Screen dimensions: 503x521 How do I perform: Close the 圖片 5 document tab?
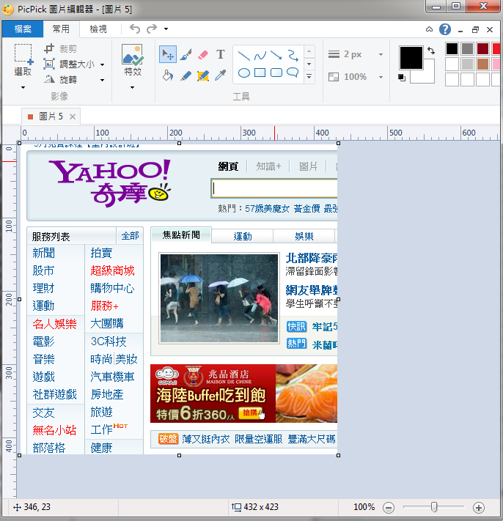tap(73, 117)
